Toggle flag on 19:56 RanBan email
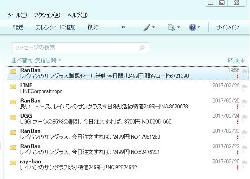This screenshot has height=179, width=250. coord(245,72)
